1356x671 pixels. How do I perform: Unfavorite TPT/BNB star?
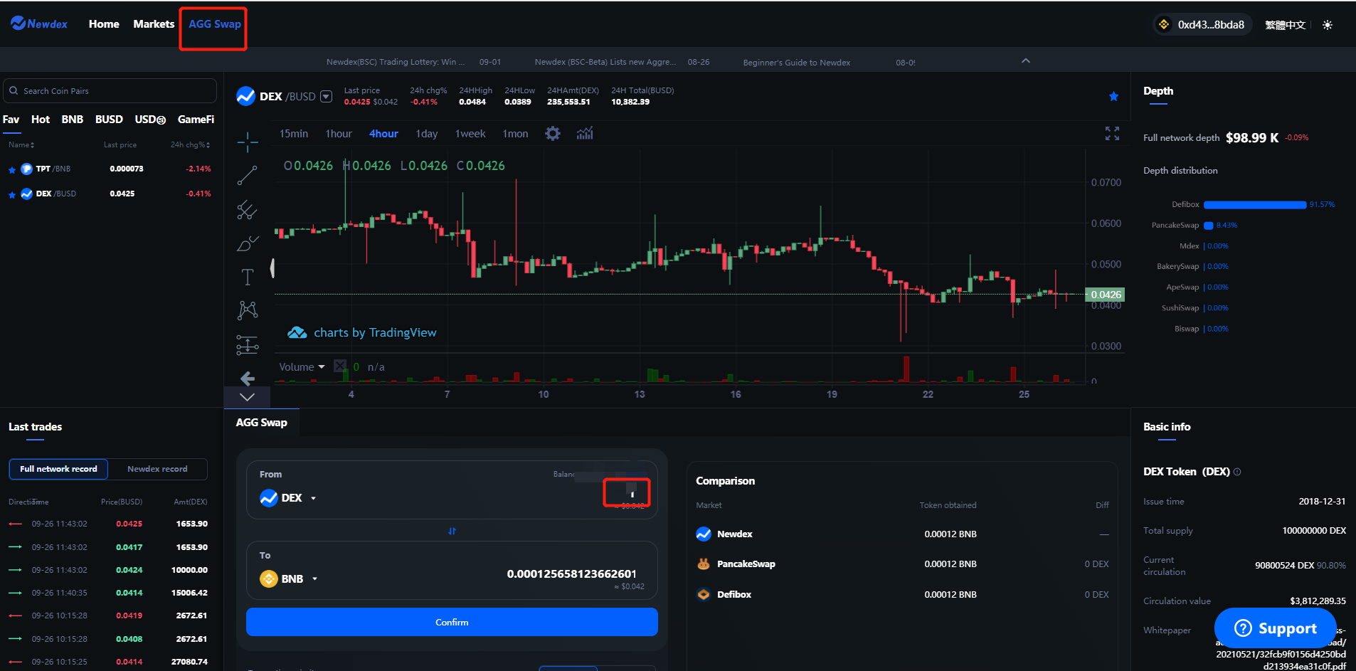coord(12,170)
